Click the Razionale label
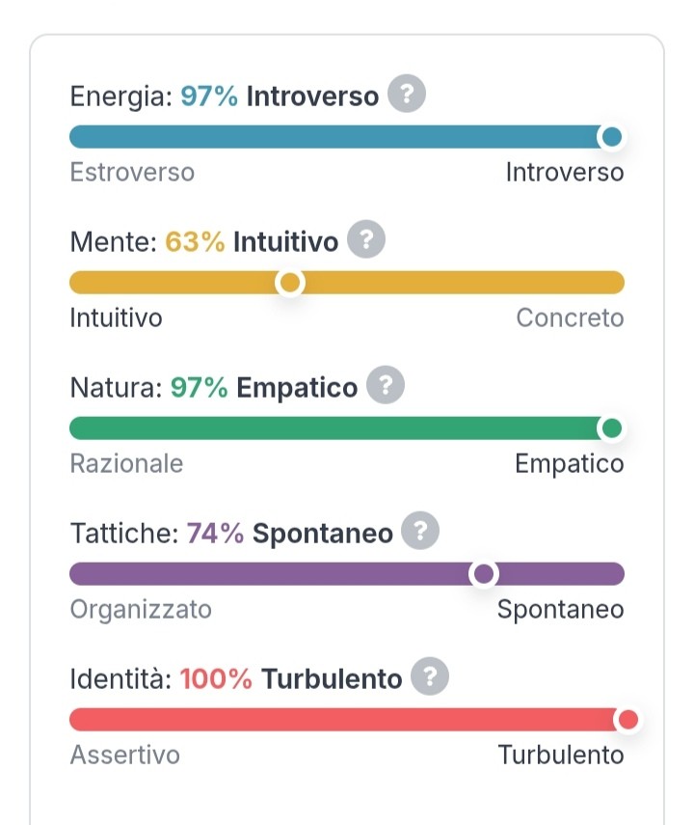 [126, 463]
